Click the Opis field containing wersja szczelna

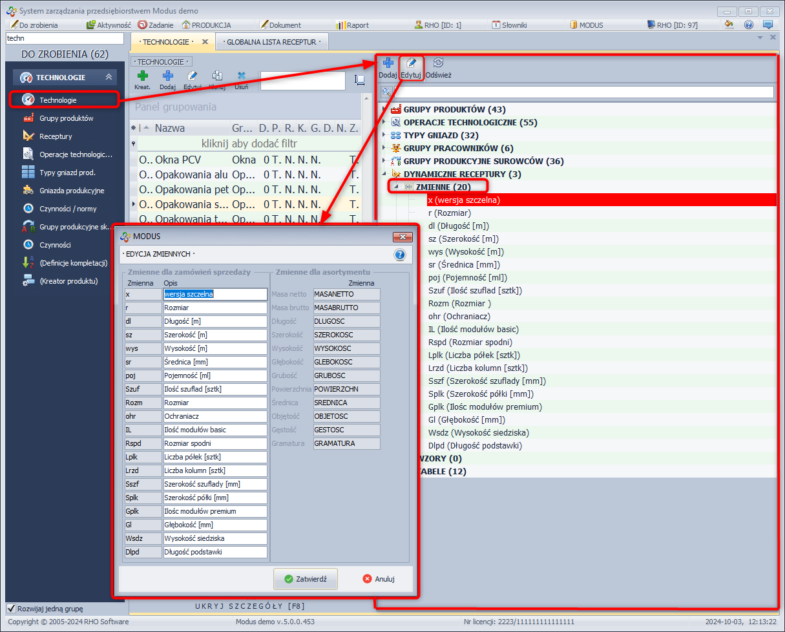pyautogui.click(x=215, y=294)
